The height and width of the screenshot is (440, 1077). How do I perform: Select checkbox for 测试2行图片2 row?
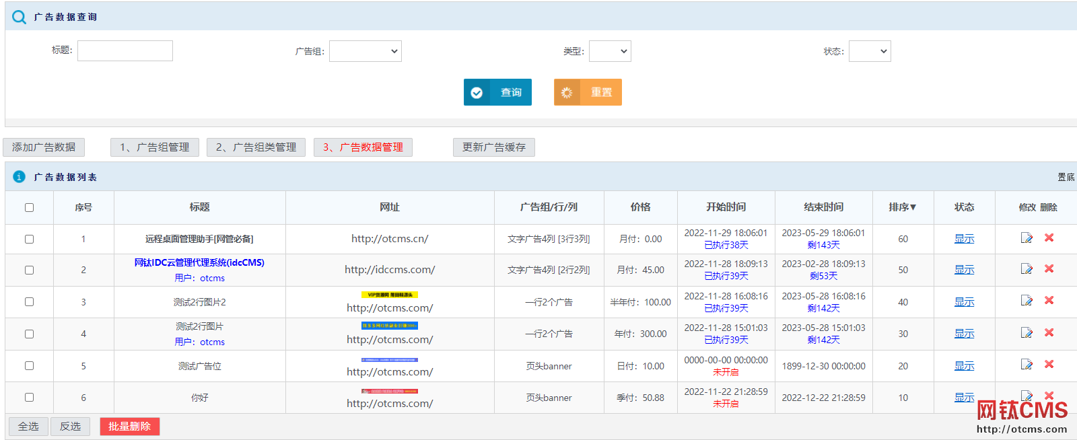pyautogui.click(x=29, y=301)
